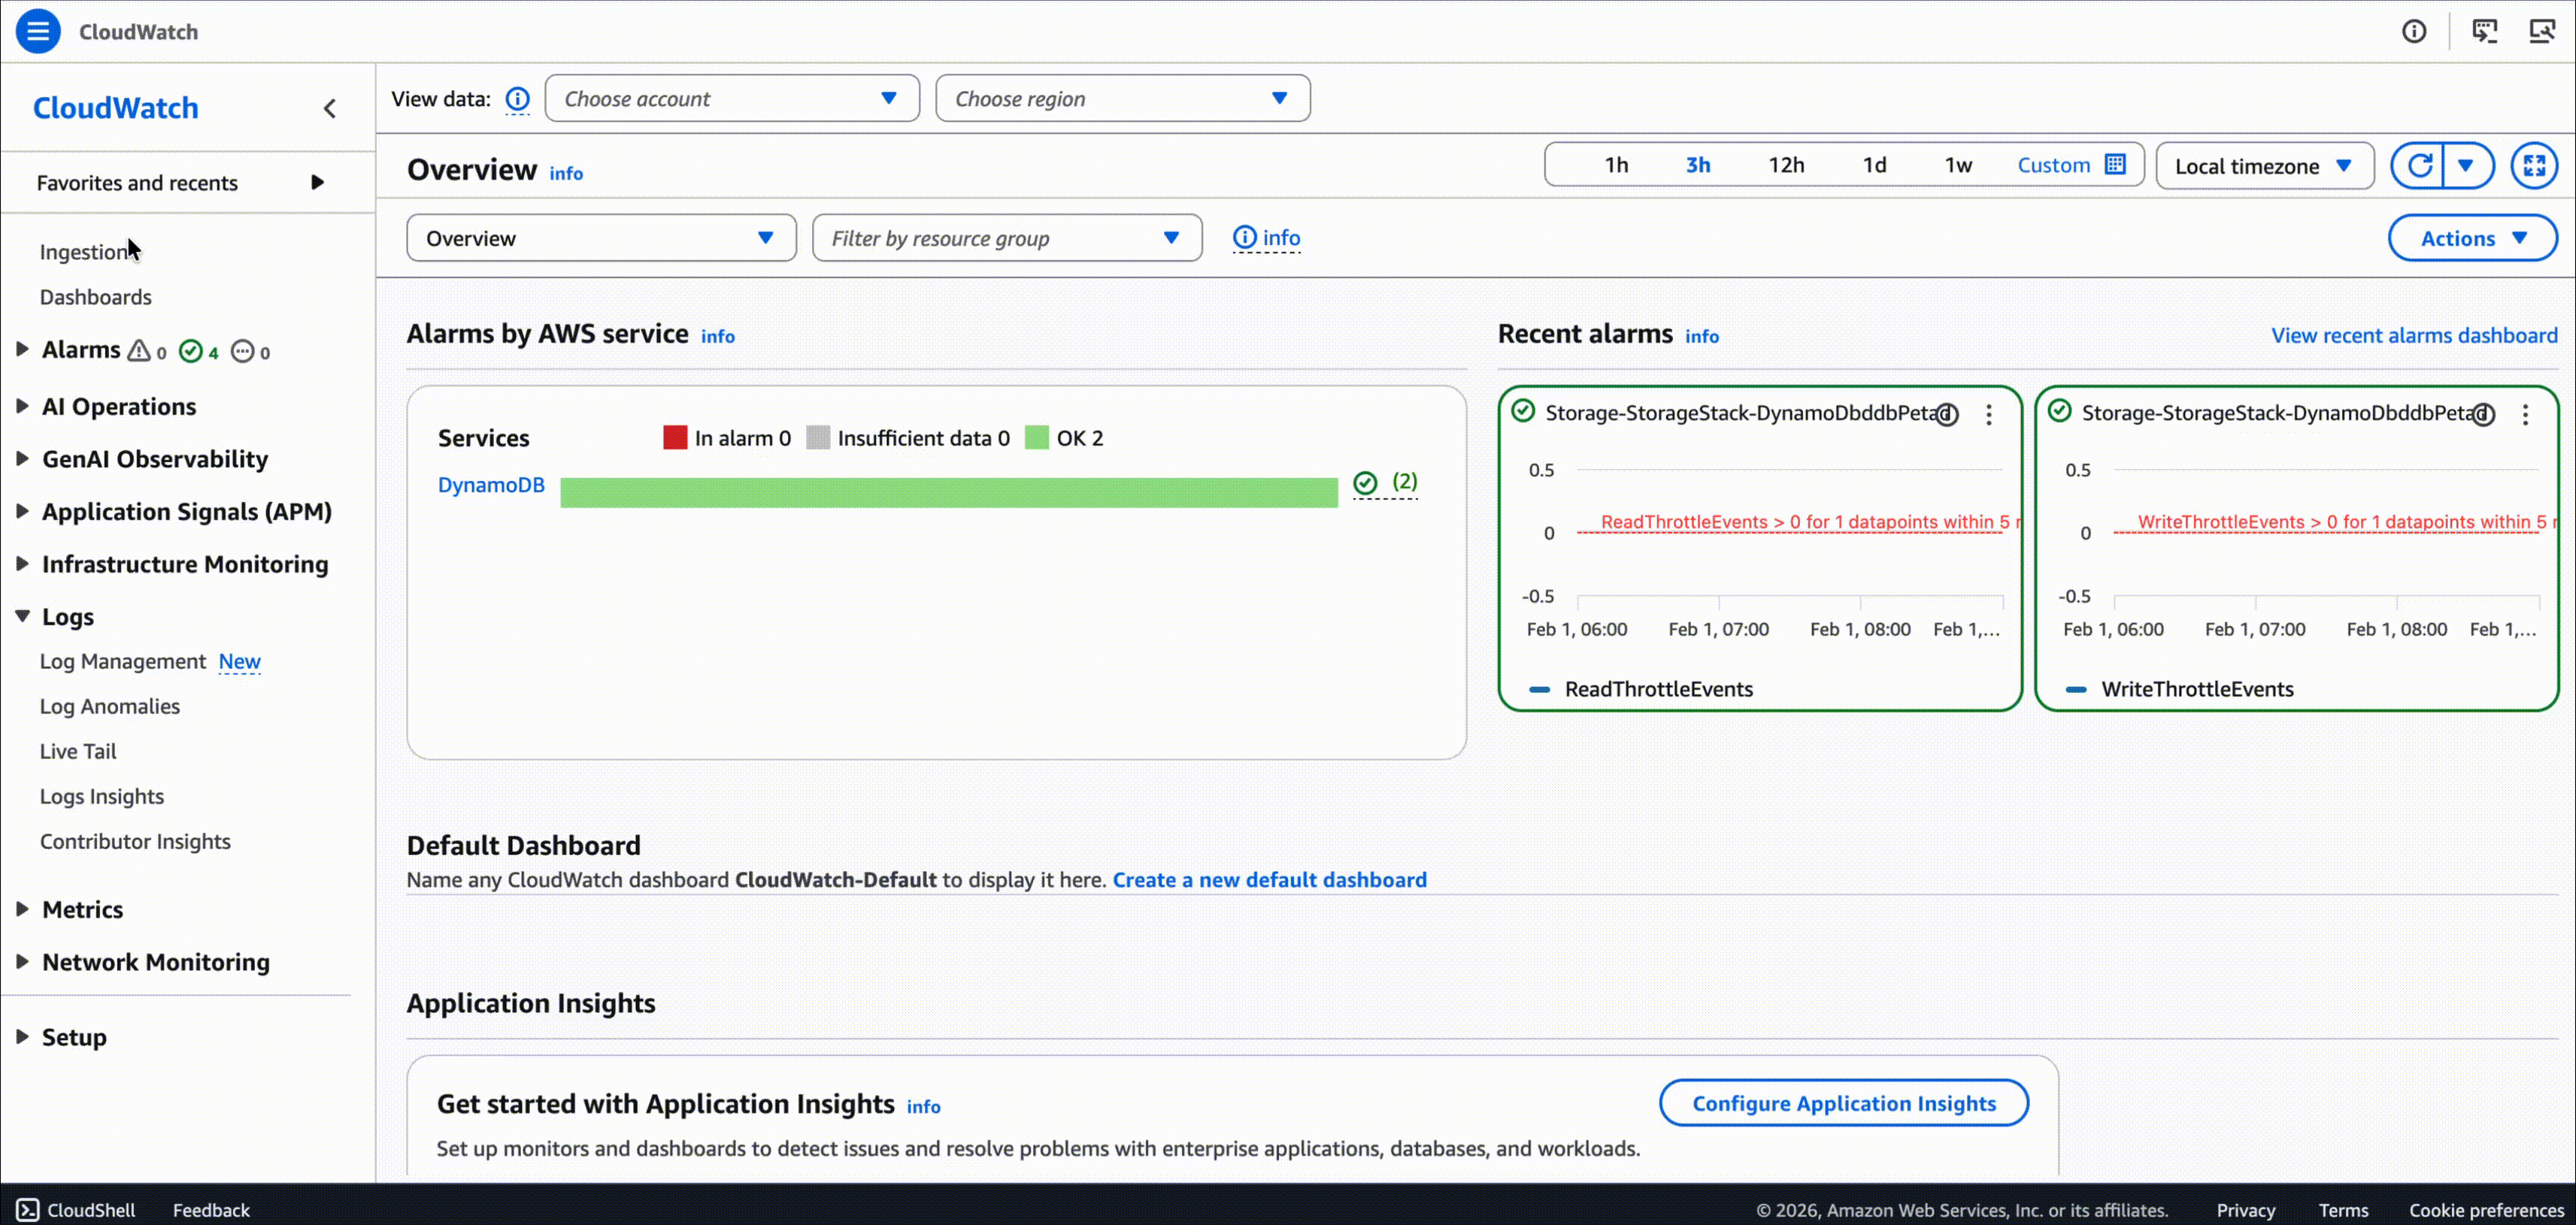The image size is (2576, 1225).
Task: Select the 1w time range
Action: pyautogui.click(x=1958, y=165)
